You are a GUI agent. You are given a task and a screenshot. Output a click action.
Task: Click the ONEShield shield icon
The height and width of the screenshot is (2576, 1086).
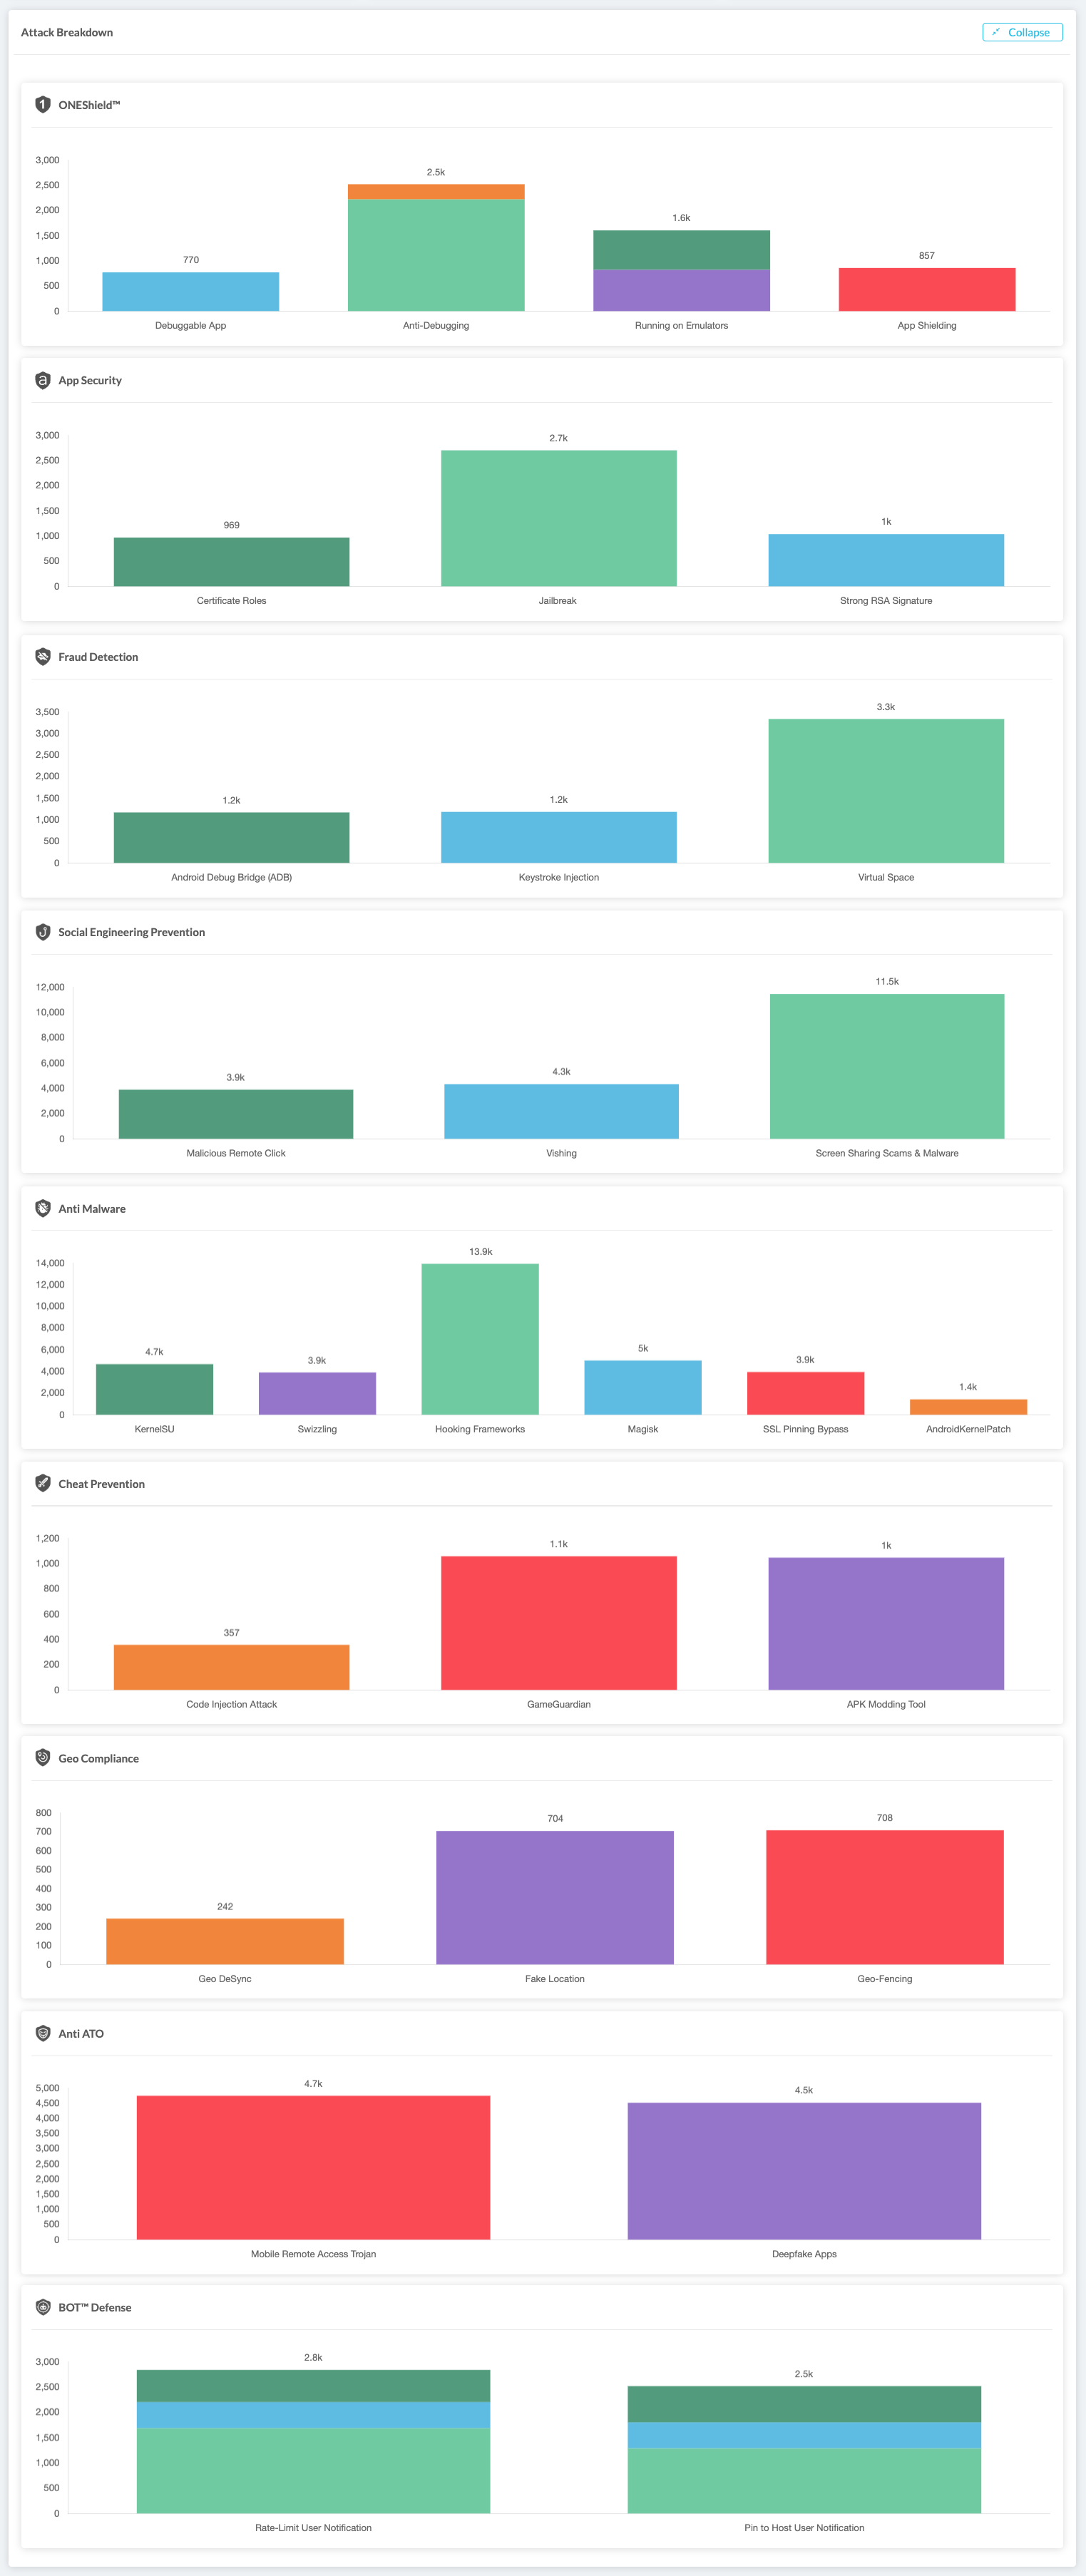tap(43, 105)
